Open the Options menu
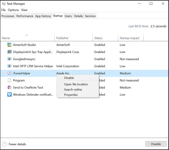169x150 pixels. [13, 10]
